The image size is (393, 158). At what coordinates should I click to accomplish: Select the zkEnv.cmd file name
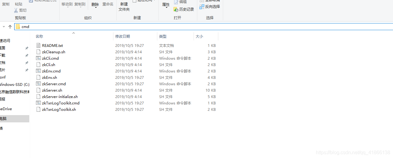(x=51, y=71)
